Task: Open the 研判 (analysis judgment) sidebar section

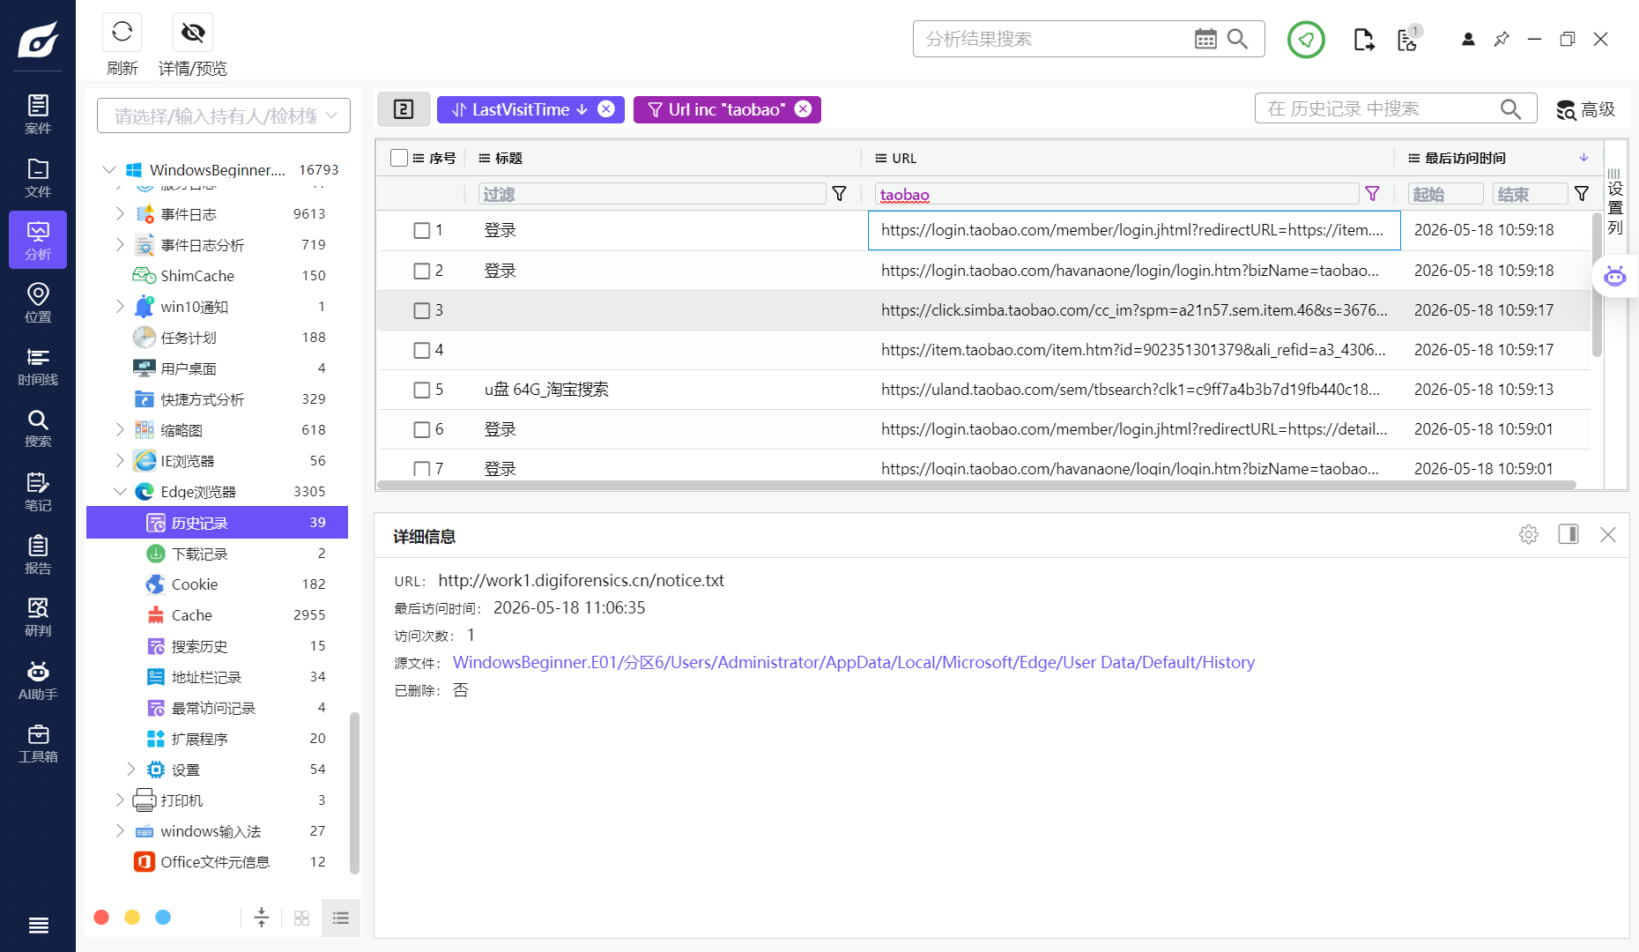Action: click(38, 617)
